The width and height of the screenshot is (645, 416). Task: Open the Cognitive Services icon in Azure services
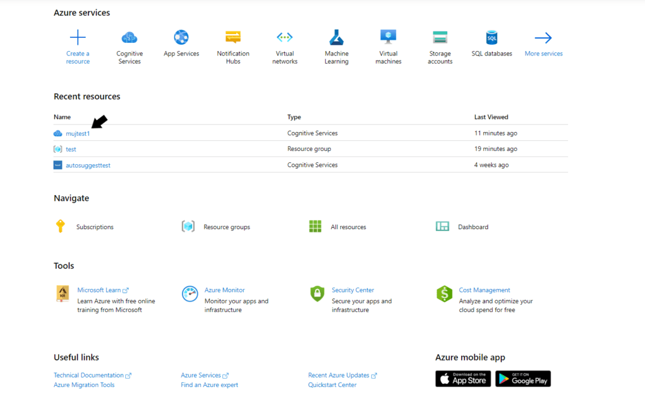click(x=129, y=37)
